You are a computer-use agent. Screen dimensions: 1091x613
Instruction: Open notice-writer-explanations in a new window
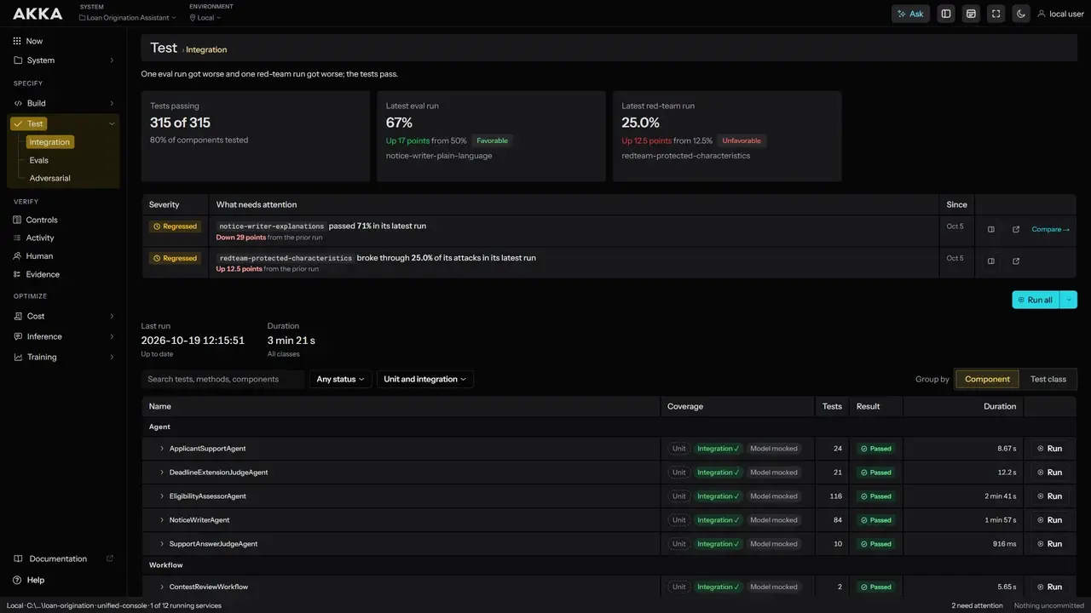1016,229
